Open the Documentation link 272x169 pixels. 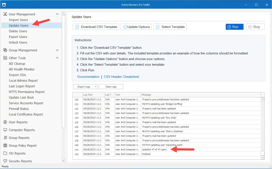coord(88,76)
